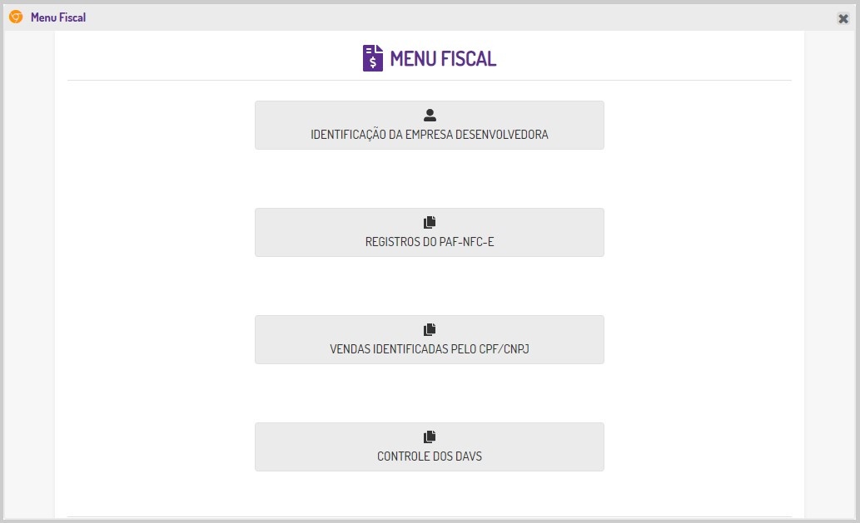Click empty title bar area left of close button
Viewport: 860px width, 523px height.
click(x=500, y=17)
